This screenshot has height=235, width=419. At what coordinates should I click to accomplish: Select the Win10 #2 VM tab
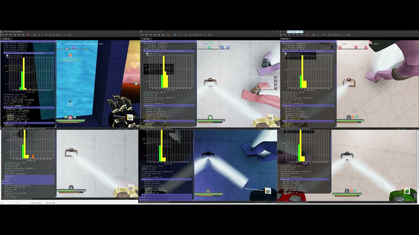pos(146,39)
